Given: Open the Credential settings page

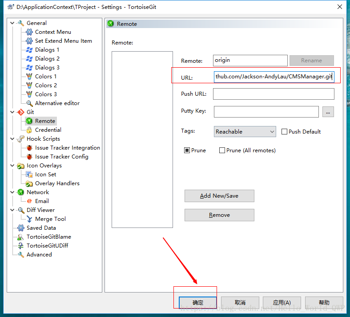Looking at the screenshot, I should (x=48, y=130).
